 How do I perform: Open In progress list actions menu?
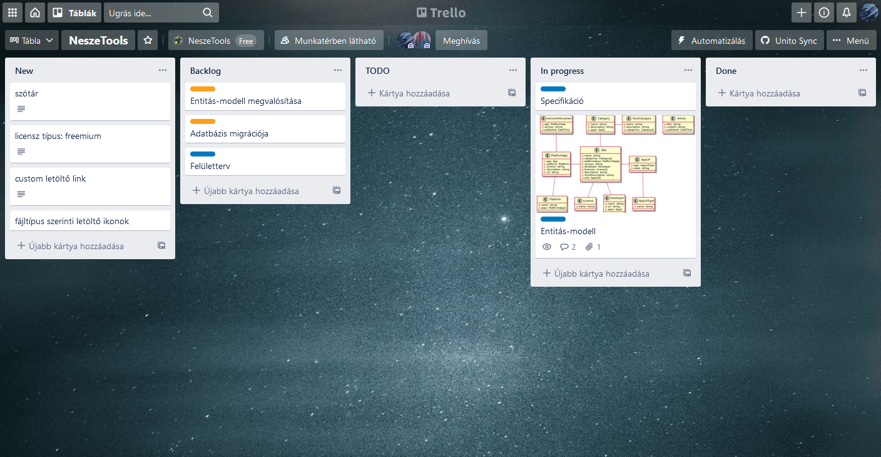[688, 71]
